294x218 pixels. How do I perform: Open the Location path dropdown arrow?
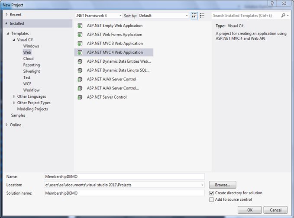coord(202,185)
